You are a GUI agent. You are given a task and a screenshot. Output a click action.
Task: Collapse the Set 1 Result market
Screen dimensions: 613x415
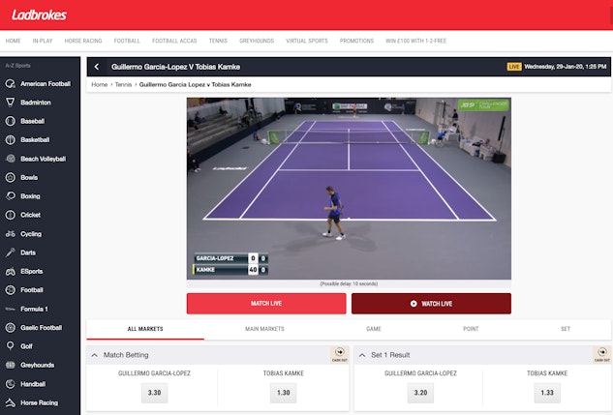coord(362,355)
